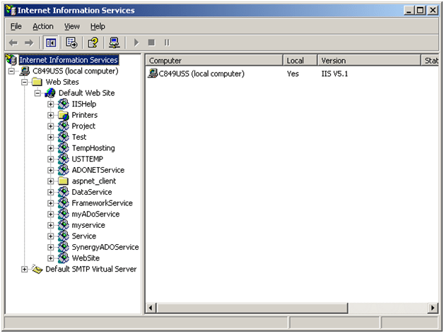Screen dimensions: 444x333
Task: Click the Add computer to list icon
Action: pyautogui.click(x=114, y=43)
